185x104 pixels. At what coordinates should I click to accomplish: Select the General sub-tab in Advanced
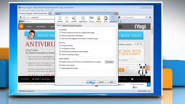click(59, 25)
